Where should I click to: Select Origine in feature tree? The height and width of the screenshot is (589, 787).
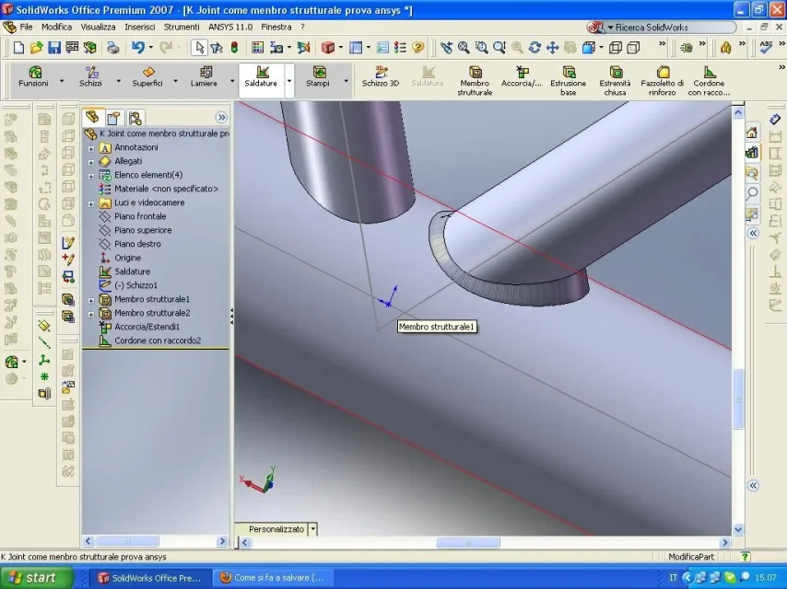(127, 258)
